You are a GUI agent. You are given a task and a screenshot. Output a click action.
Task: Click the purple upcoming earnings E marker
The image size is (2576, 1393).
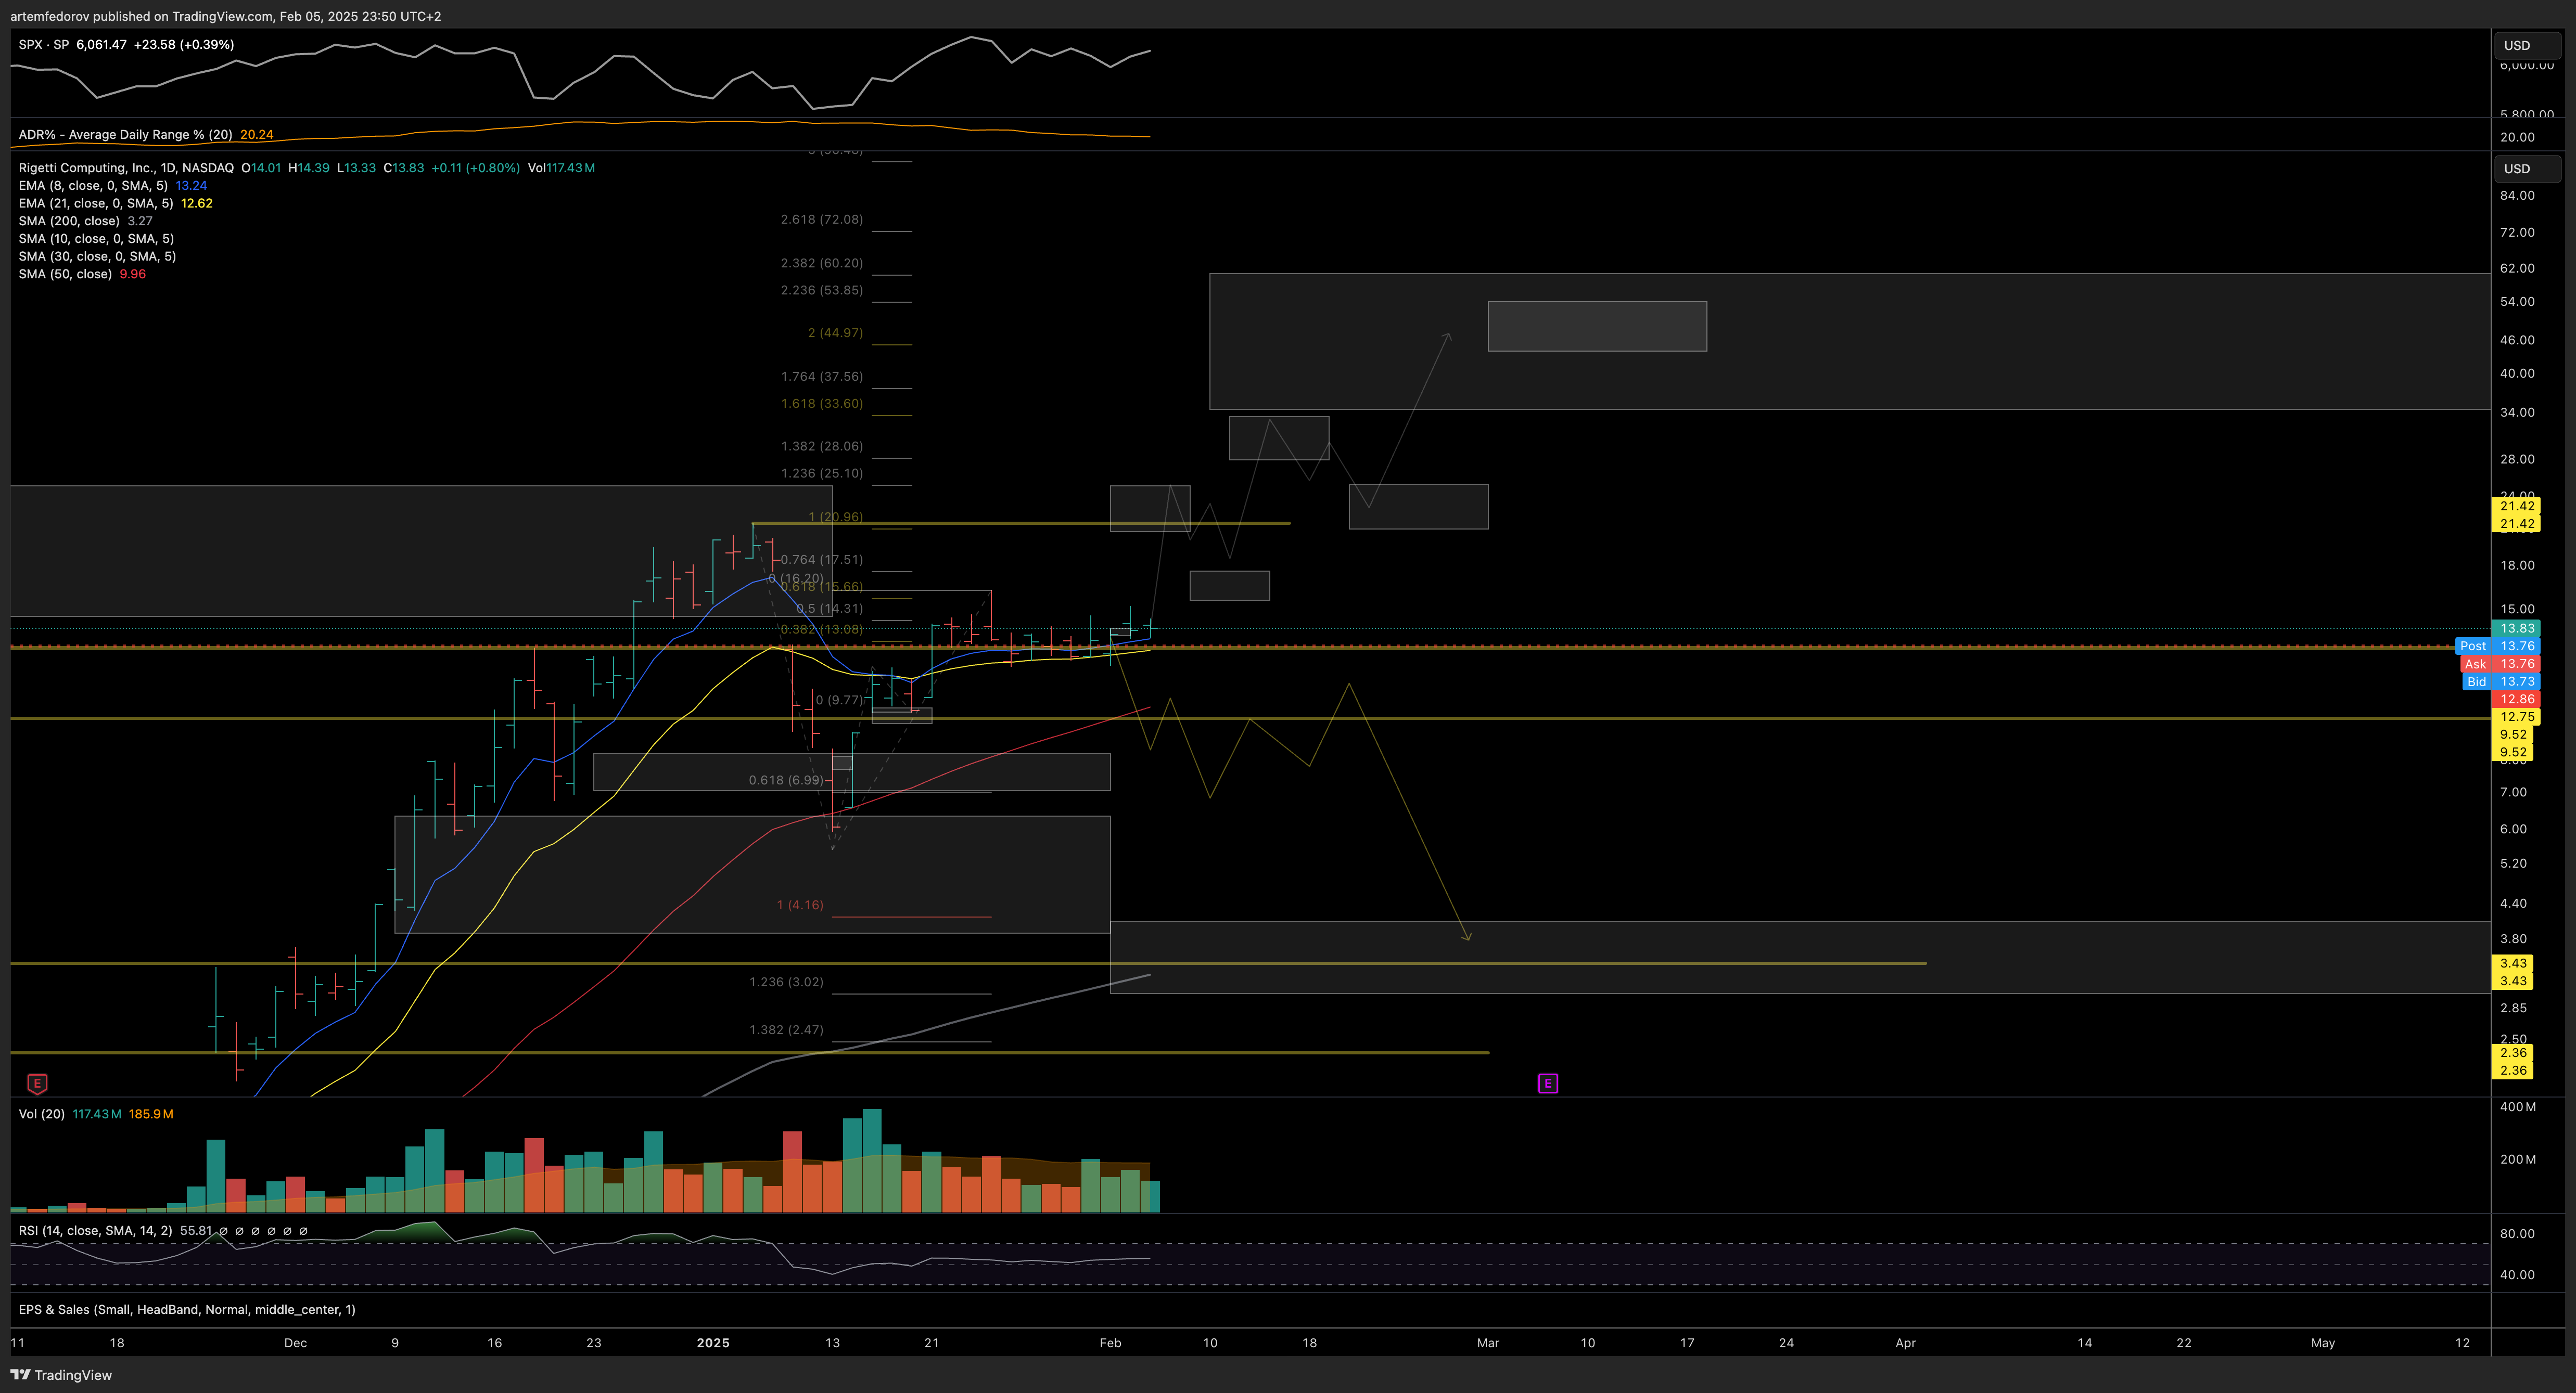(x=1547, y=1083)
